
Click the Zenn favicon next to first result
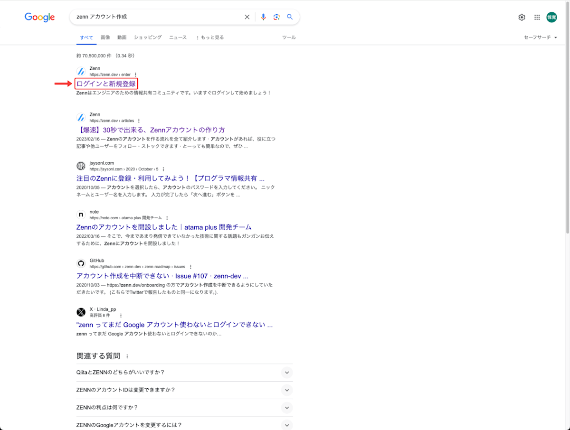pyautogui.click(x=81, y=71)
